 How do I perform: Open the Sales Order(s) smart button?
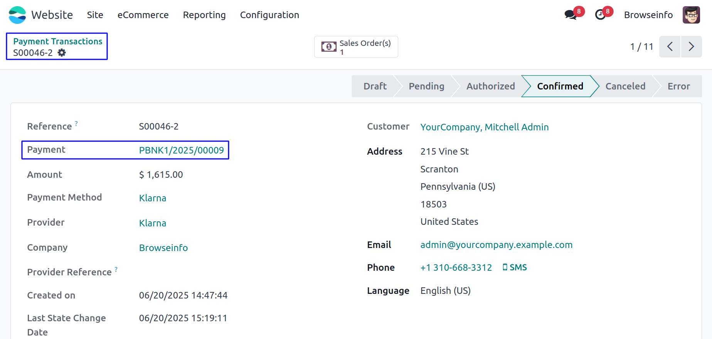pos(356,47)
